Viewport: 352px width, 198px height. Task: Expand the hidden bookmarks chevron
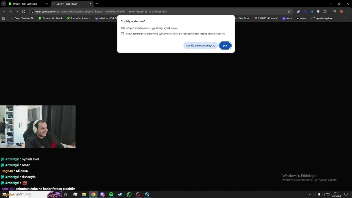pyautogui.click(x=345, y=18)
